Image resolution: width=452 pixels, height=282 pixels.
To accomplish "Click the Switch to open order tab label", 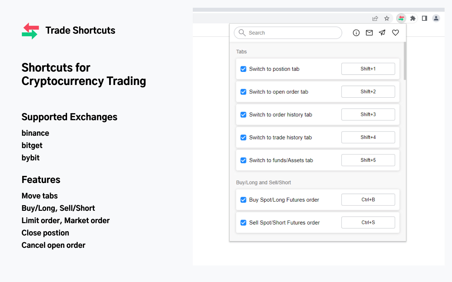I will tap(279, 92).
